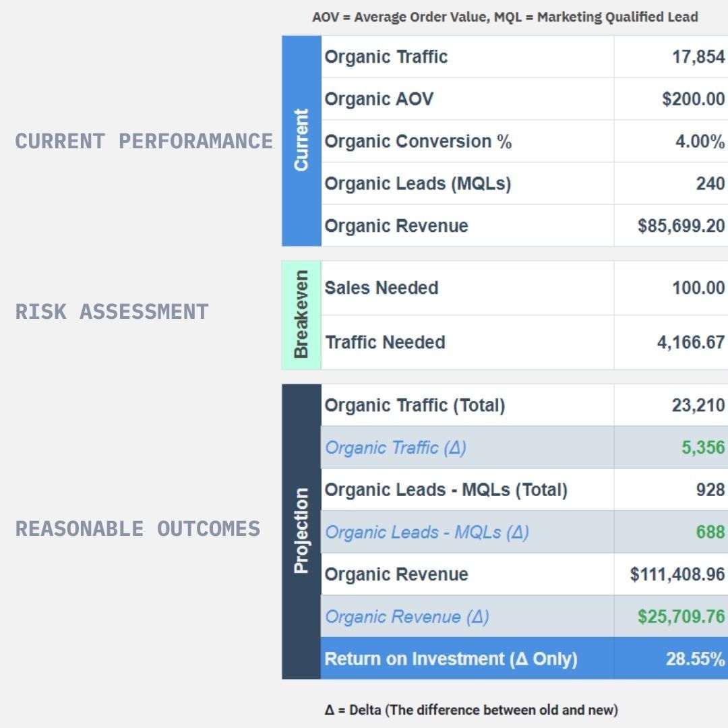Select the Organic Conversion % 4.00% cell
The width and height of the screenshot is (728, 728).
[671, 141]
